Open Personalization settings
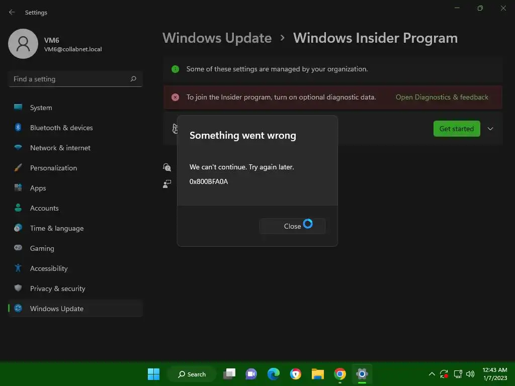Viewport: 515px width, 386px height. pyautogui.click(x=75, y=168)
